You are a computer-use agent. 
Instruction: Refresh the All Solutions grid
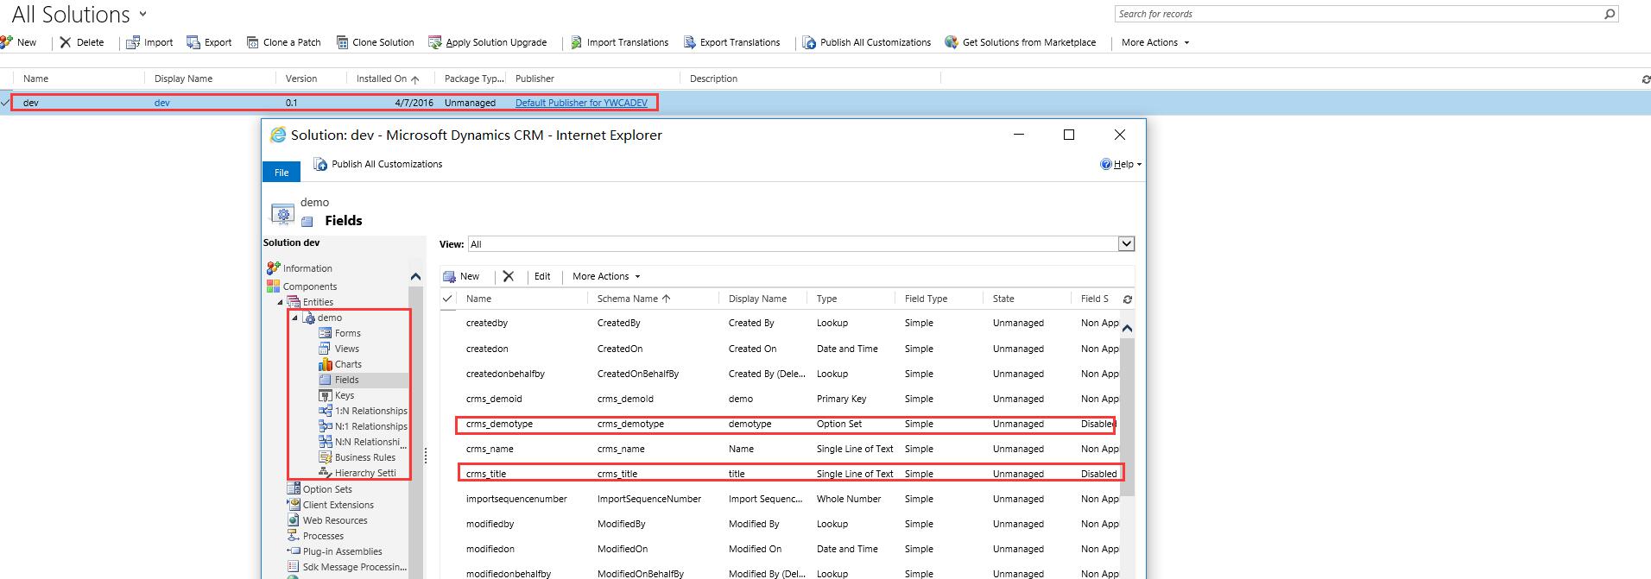1645,79
